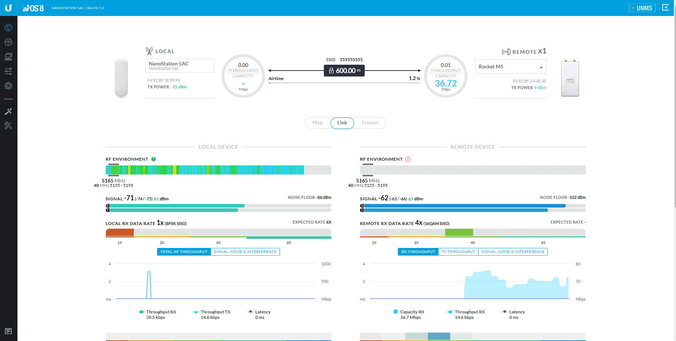Screen dimensions: 676x341
Task: Open the tools wrench icon
Action: point(8,126)
